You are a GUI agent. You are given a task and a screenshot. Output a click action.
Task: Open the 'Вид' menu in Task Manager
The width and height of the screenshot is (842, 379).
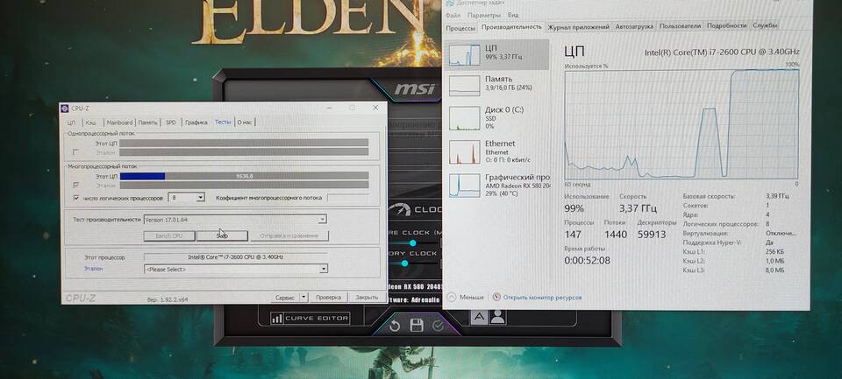pos(513,15)
